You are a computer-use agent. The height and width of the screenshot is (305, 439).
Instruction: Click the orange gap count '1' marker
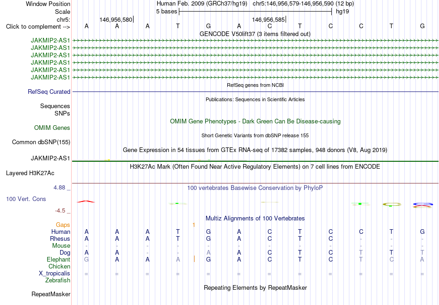(194, 225)
